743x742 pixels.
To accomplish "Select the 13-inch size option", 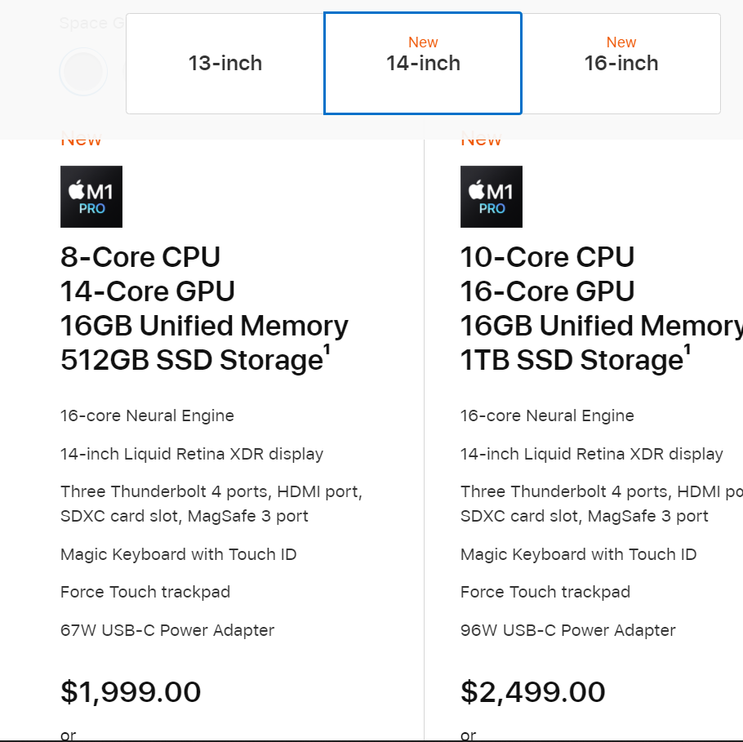I will [x=225, y=64].
